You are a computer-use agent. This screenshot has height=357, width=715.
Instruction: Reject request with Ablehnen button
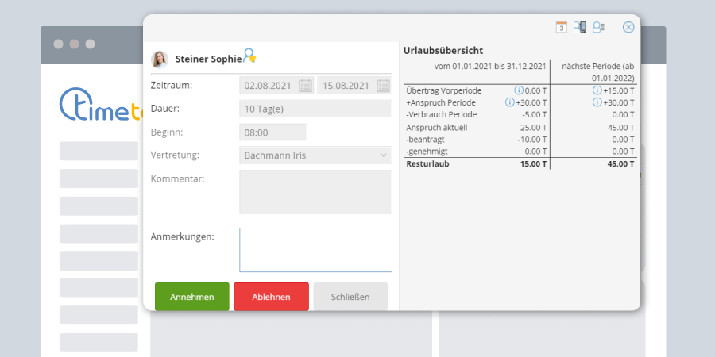point(272,297)
